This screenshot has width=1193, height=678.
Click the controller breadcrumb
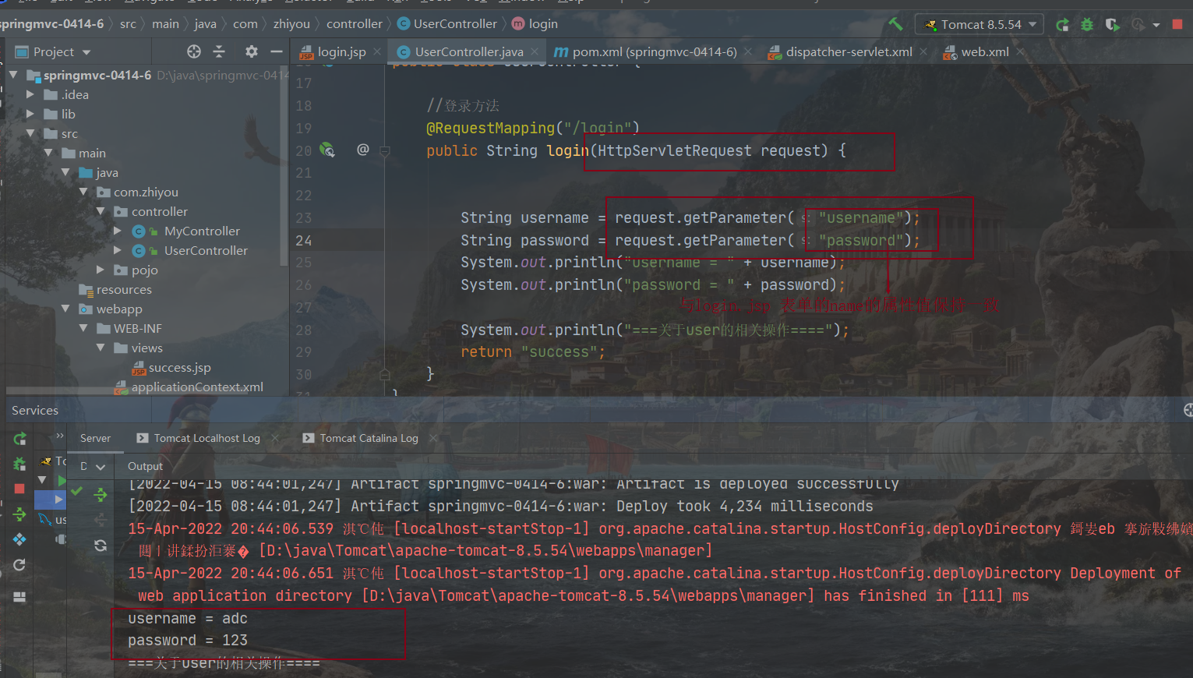(x=355, y=24)
